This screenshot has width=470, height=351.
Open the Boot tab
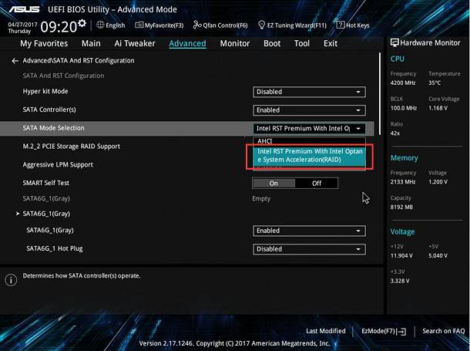tap(272, 43)
